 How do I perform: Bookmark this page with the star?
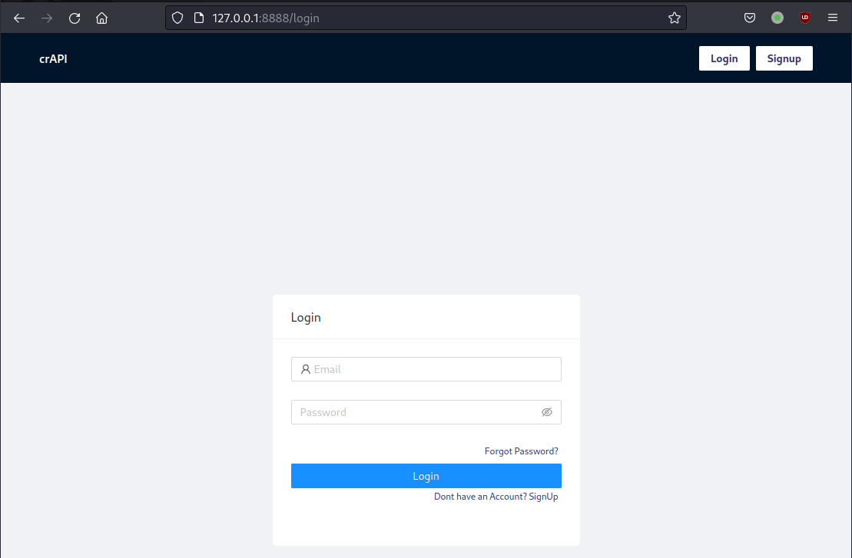click(x=674, y=18)
